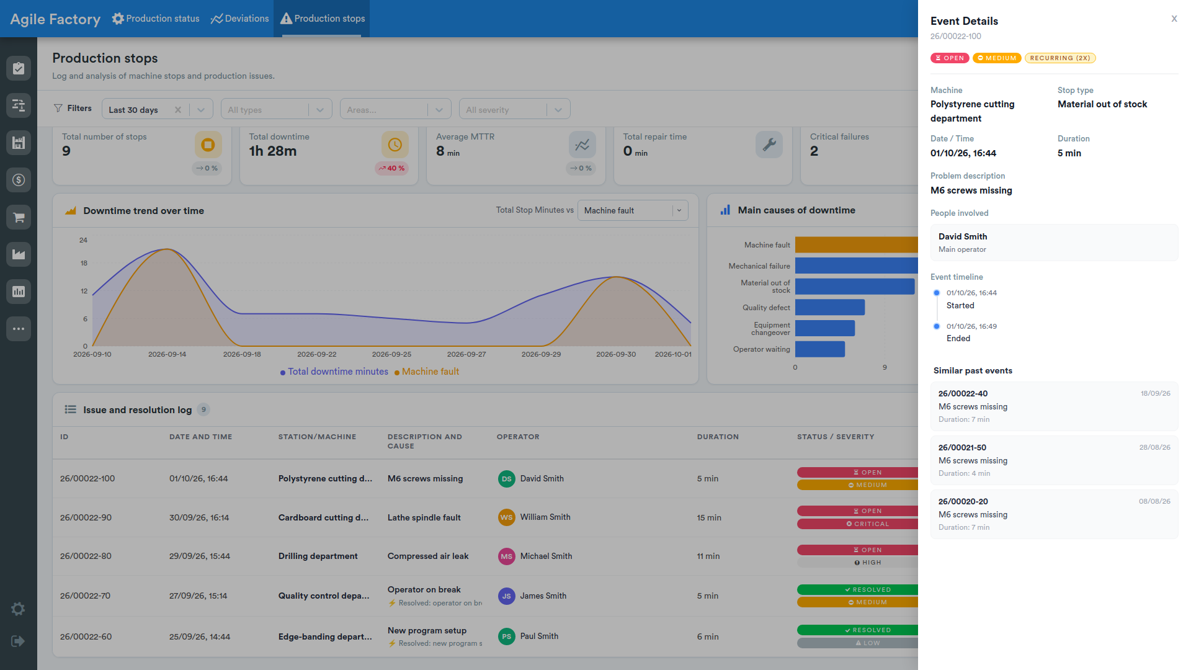
Task: Toggle Machine fault legend item
Action: (427, 372)
